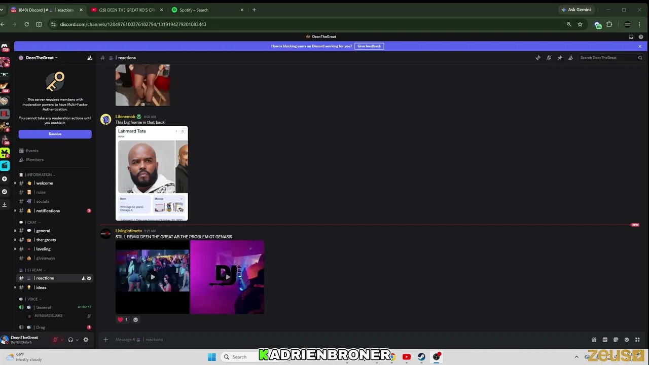Create invite for reactions channel
This screenshot has width=649, height=365.
(84, 278)
